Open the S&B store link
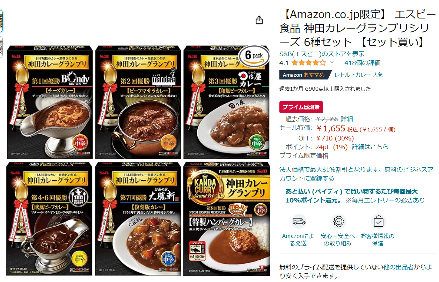The image size is (439, 282). [322, 54]
